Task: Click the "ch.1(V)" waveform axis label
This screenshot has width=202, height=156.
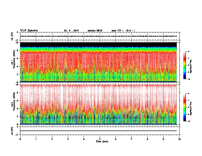Action: (12, 36)
